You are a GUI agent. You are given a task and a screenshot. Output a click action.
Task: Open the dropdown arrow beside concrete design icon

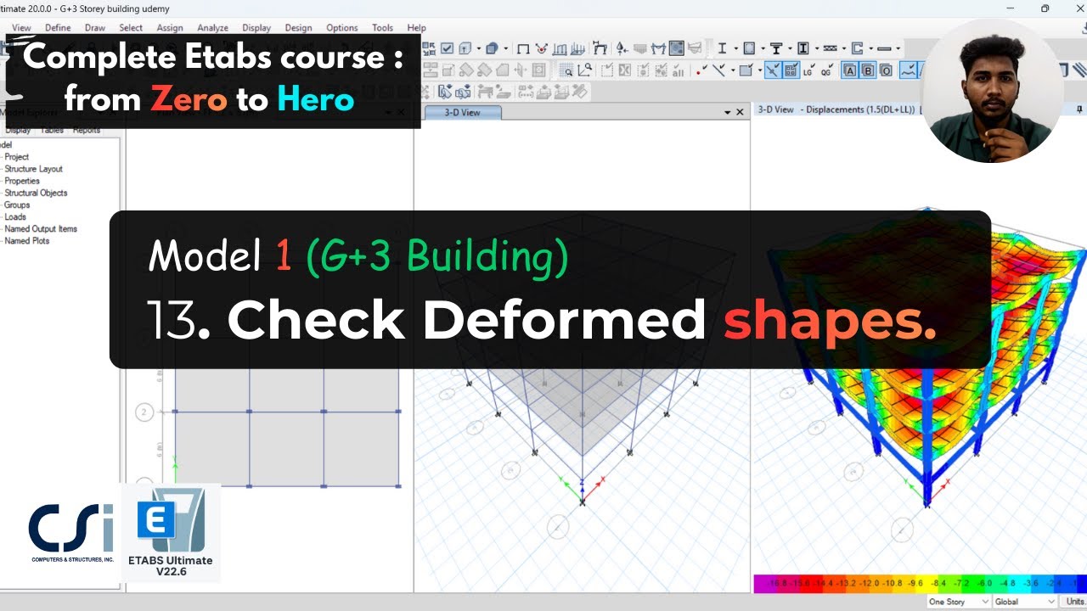[763, 48]
